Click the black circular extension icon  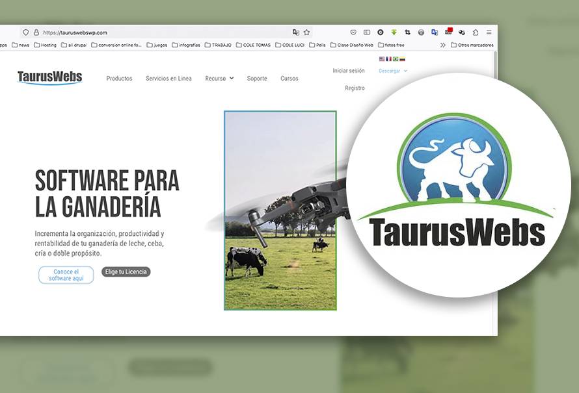pyautogui.click(x=381, y=32)
